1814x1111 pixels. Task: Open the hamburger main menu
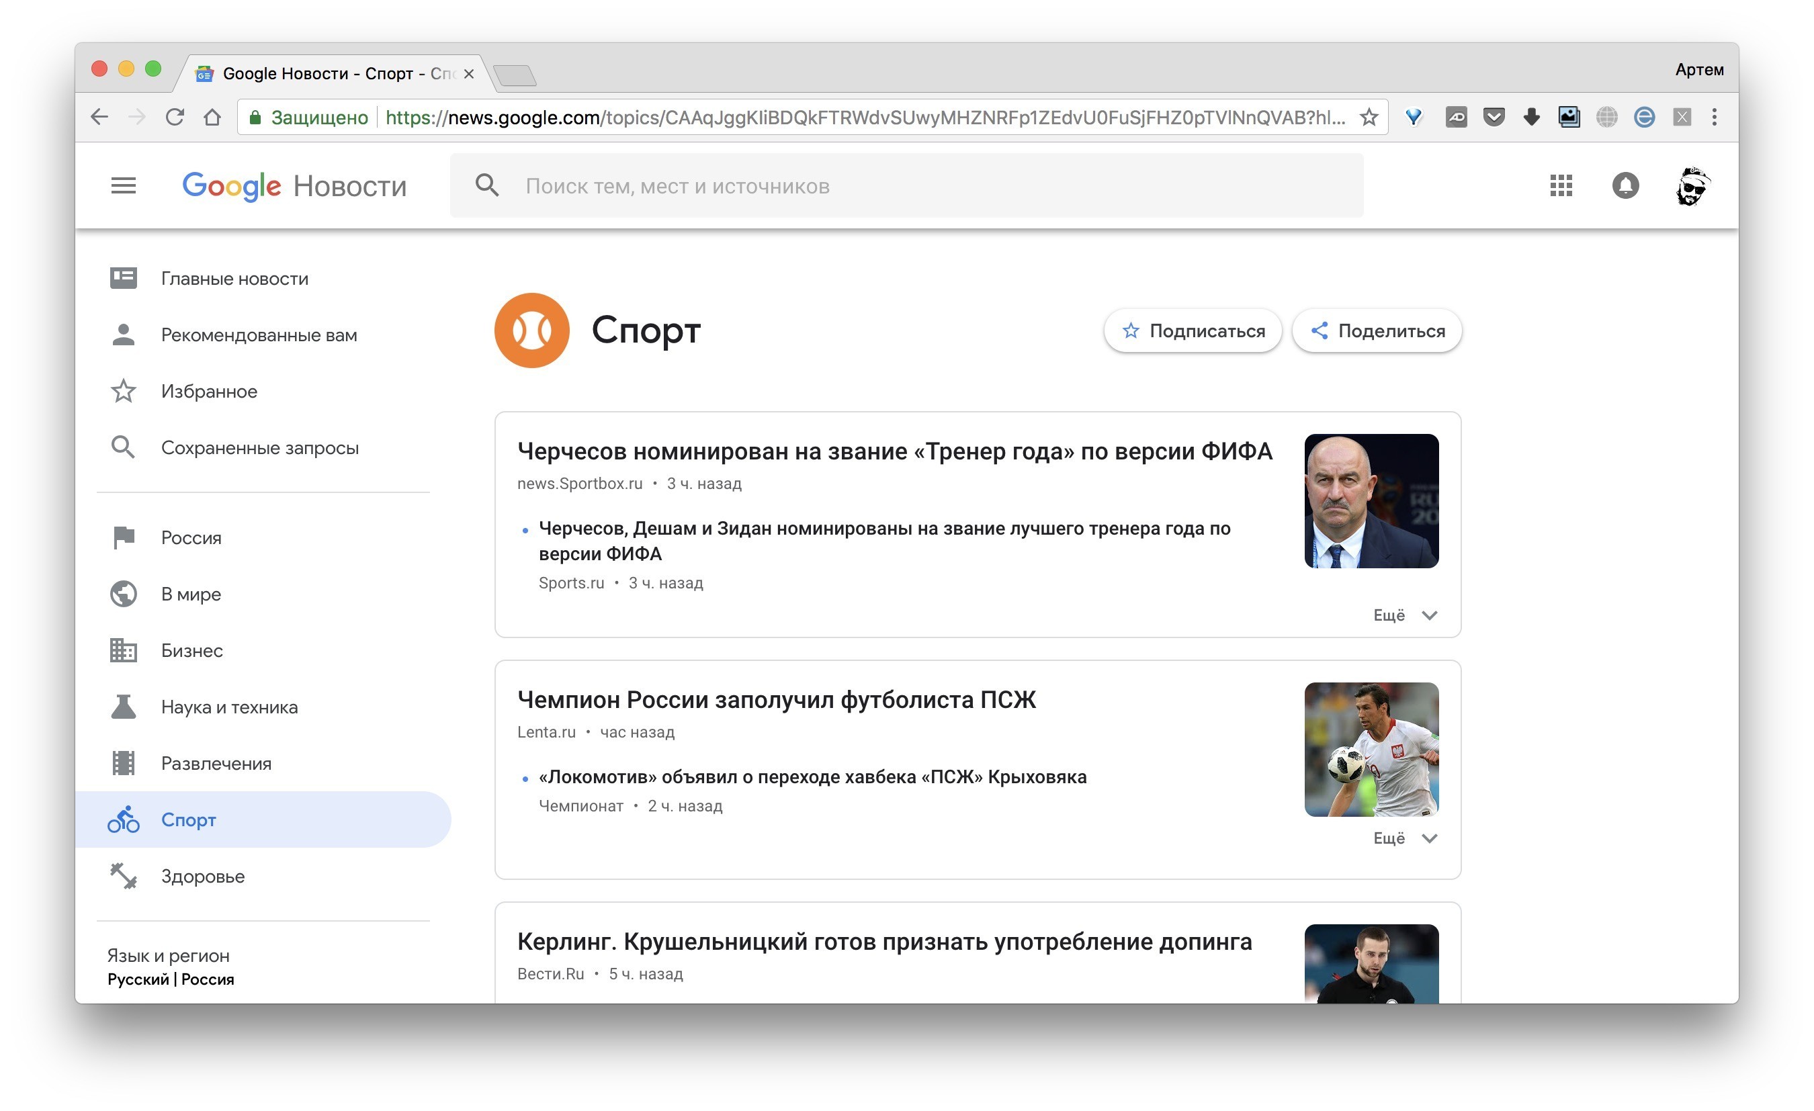(x=123, y=185)
